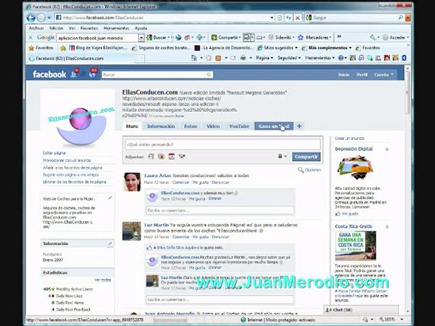
Task: Close the Impresión Digital ad
Action: 387,149
